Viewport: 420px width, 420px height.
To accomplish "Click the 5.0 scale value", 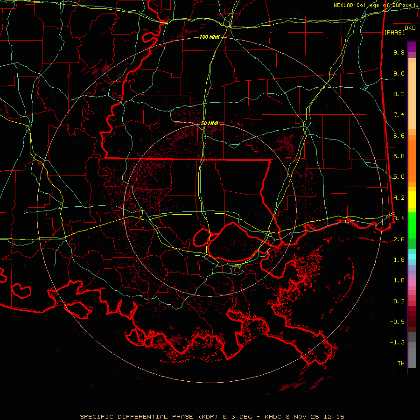I will pos(399,177).
